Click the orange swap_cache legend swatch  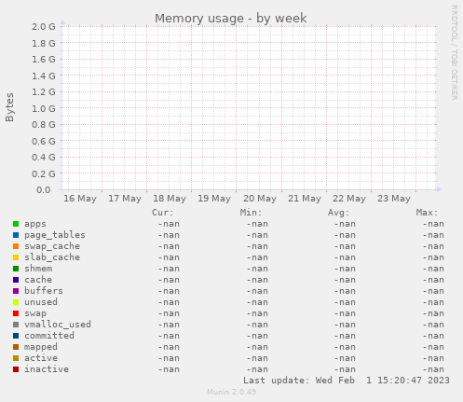(x=16, y=246)
